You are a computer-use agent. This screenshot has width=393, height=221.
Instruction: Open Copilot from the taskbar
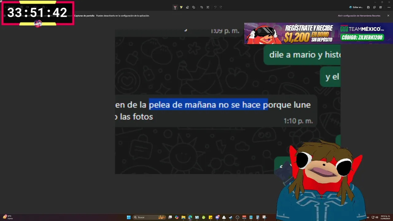[x=177, y=217]
